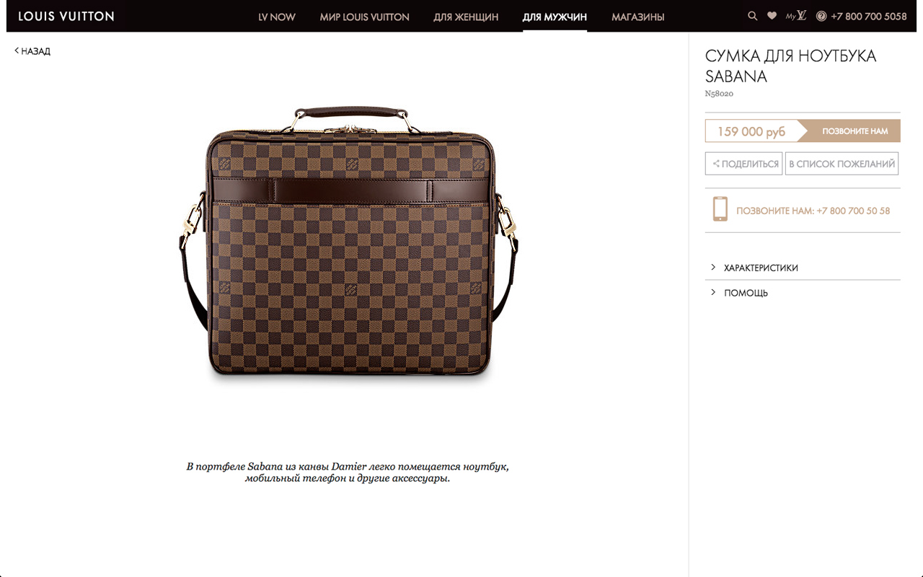
Task: Click the help question mark icon
Action: [x=821, y=16]
